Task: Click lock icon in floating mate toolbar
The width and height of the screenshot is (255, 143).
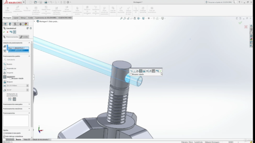Action: [144, 71]
